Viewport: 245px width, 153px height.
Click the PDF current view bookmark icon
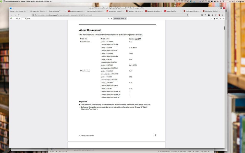[220, 19]
